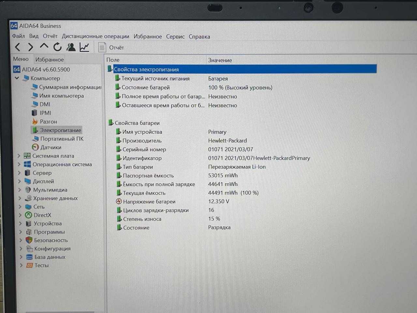
Task: Select the База данных database icon
Action: pos(29,257)
